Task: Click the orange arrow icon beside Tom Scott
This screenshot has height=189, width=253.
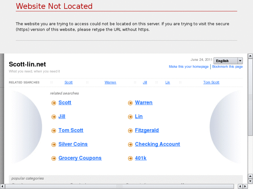Action: (x=54, y=131)
